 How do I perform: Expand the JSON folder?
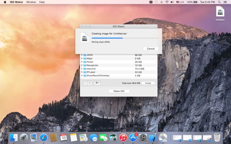82,55
